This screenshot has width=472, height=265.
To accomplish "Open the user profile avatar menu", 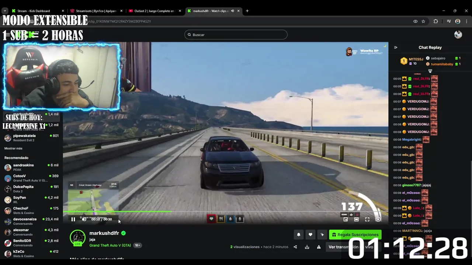I will 458,35.
